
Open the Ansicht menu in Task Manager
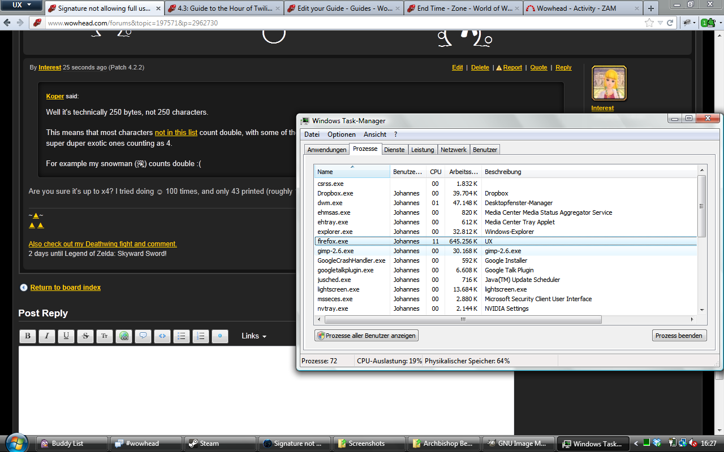[x=375, y=134]
